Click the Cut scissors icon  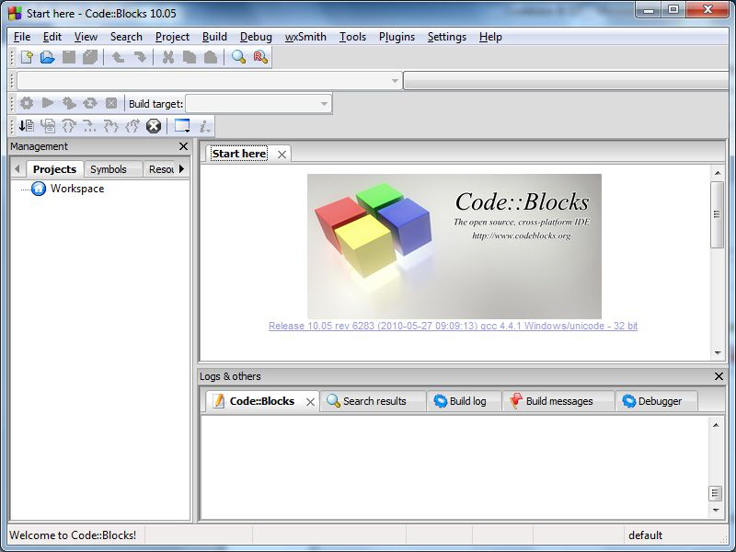click(x=168, y=57)
